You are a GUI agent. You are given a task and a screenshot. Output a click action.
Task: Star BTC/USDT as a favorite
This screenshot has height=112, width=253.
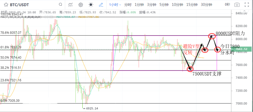pos(6,5)
